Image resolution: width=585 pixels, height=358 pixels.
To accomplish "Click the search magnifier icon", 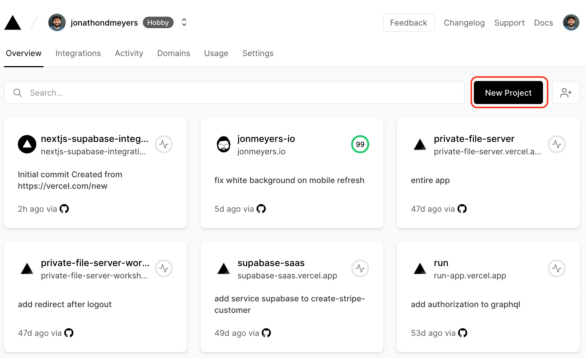I will tap(18, 93).
